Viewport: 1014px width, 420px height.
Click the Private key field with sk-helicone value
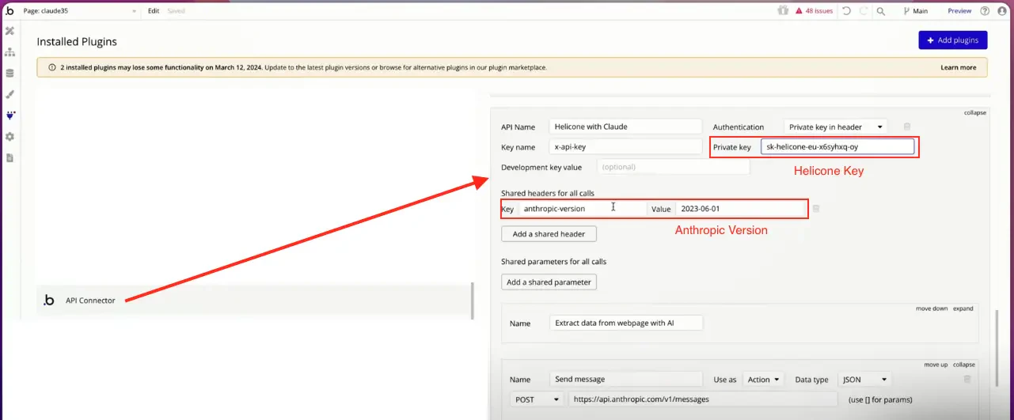pos(837,146)
